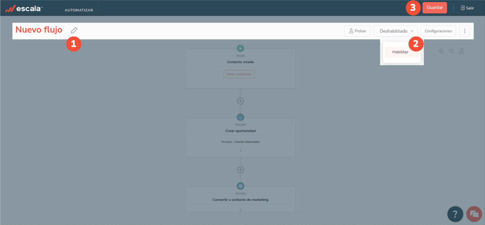Select Convertir a contacto de marketing title
Screen dimensions: 485x225
[240, 200]
